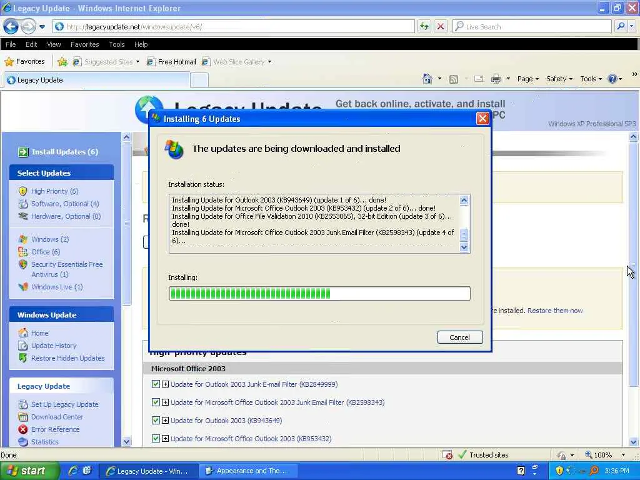Click the Windows (2) product filter
Image resolution: width=640 pixels, height=480 pixels.
tap(50, 239)
